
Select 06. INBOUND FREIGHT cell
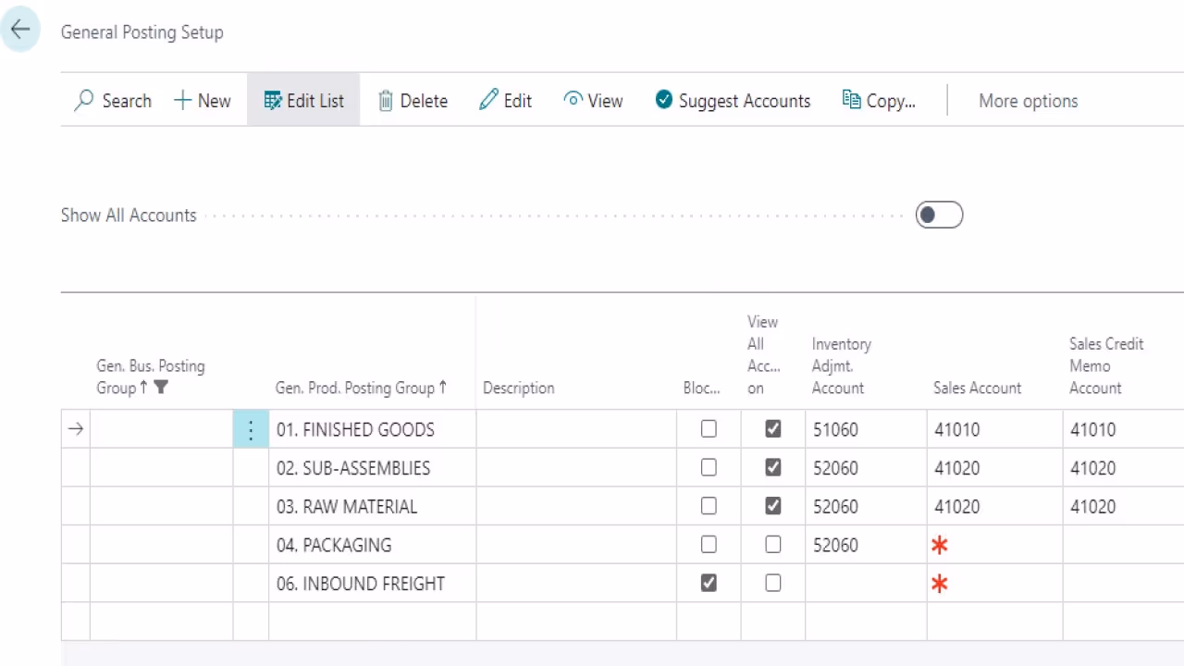click(373, 584)
